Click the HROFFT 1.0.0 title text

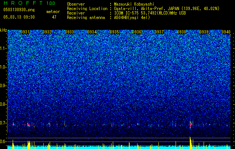[29, 3]
